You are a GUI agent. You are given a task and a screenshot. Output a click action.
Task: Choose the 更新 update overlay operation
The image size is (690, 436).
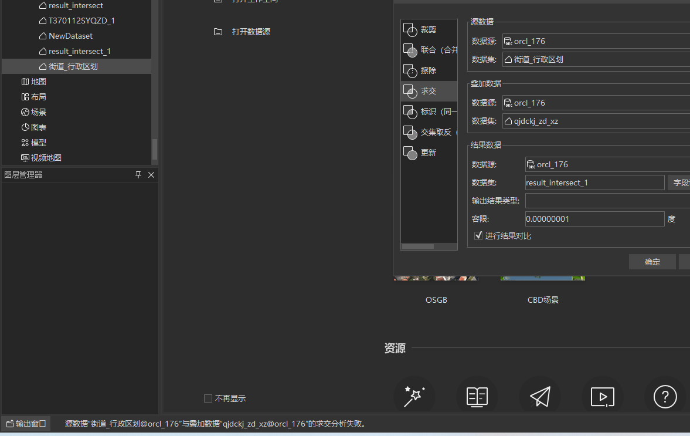point(429,153)
